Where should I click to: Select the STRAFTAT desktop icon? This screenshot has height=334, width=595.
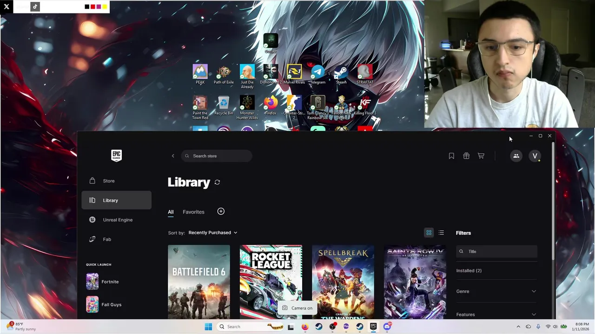point(365,74)
